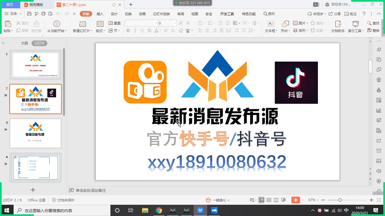Click the Clear Formatting eraser icon

click(x=181, y=31)
